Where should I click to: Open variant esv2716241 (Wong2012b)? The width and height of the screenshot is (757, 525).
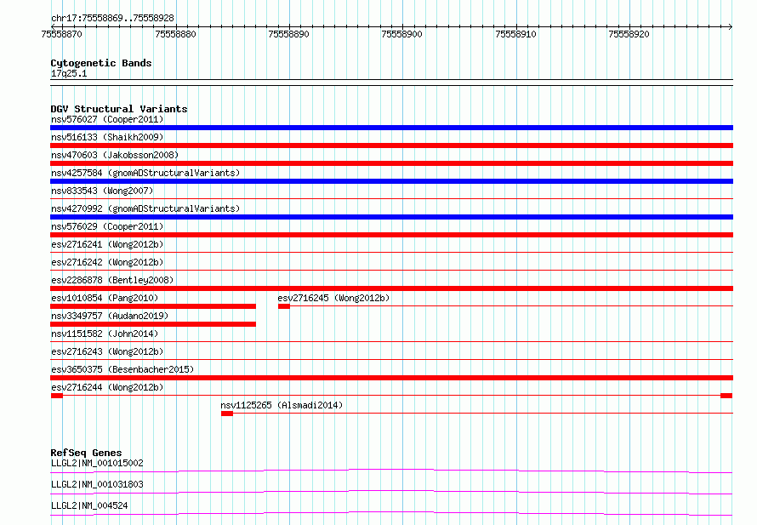pyautogui.click(x=107, y=244)
